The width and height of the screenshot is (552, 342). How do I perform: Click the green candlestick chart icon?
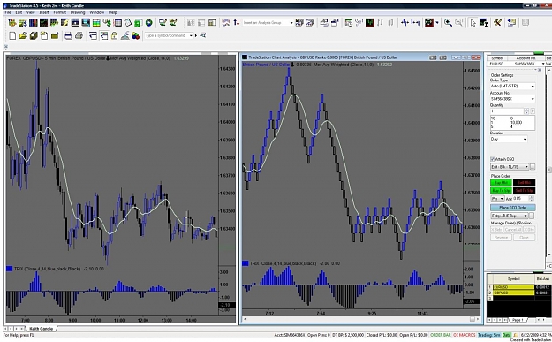click(370, 23)
